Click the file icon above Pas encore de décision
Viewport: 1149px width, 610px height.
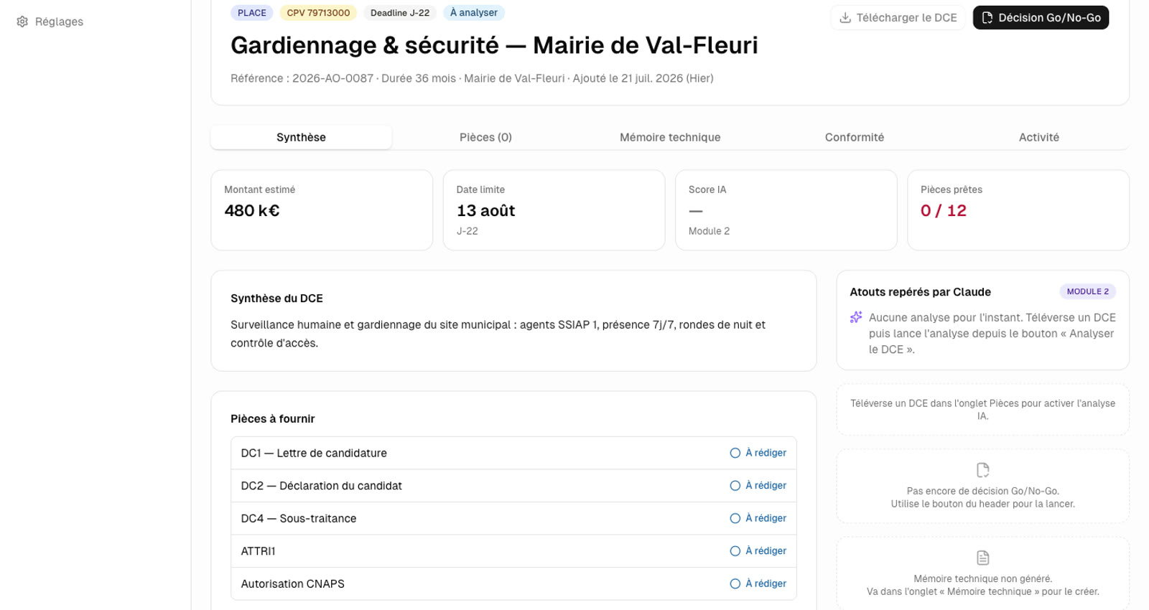tap(983, 470)
